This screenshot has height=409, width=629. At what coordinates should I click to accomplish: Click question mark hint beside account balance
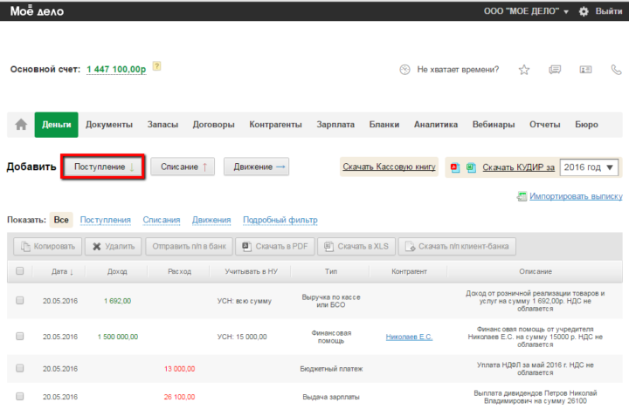point(156,66)
